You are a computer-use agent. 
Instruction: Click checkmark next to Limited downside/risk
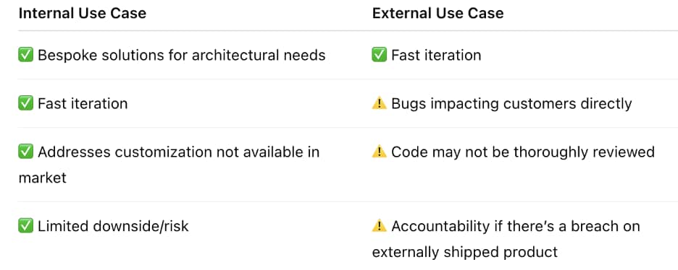click(x=26, y=226)
